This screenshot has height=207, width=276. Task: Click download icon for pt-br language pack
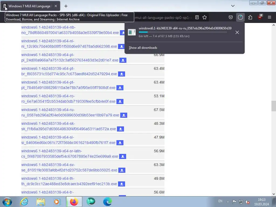[122, 74]
